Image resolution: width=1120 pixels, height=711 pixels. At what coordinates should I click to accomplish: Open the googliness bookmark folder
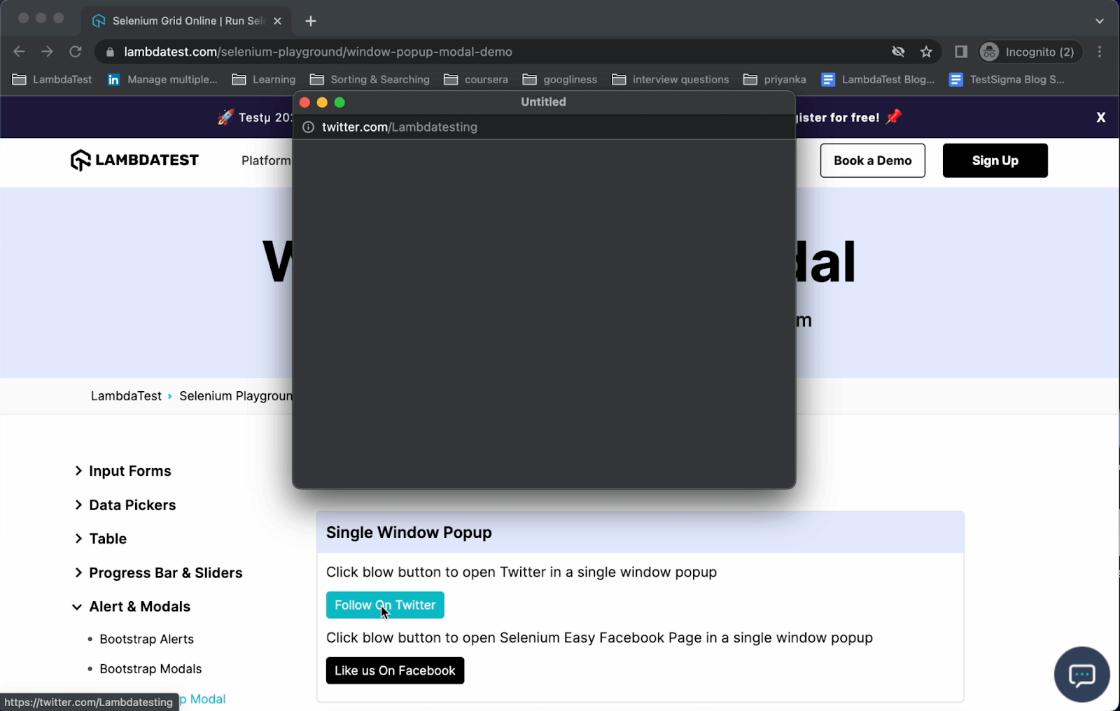560,80
